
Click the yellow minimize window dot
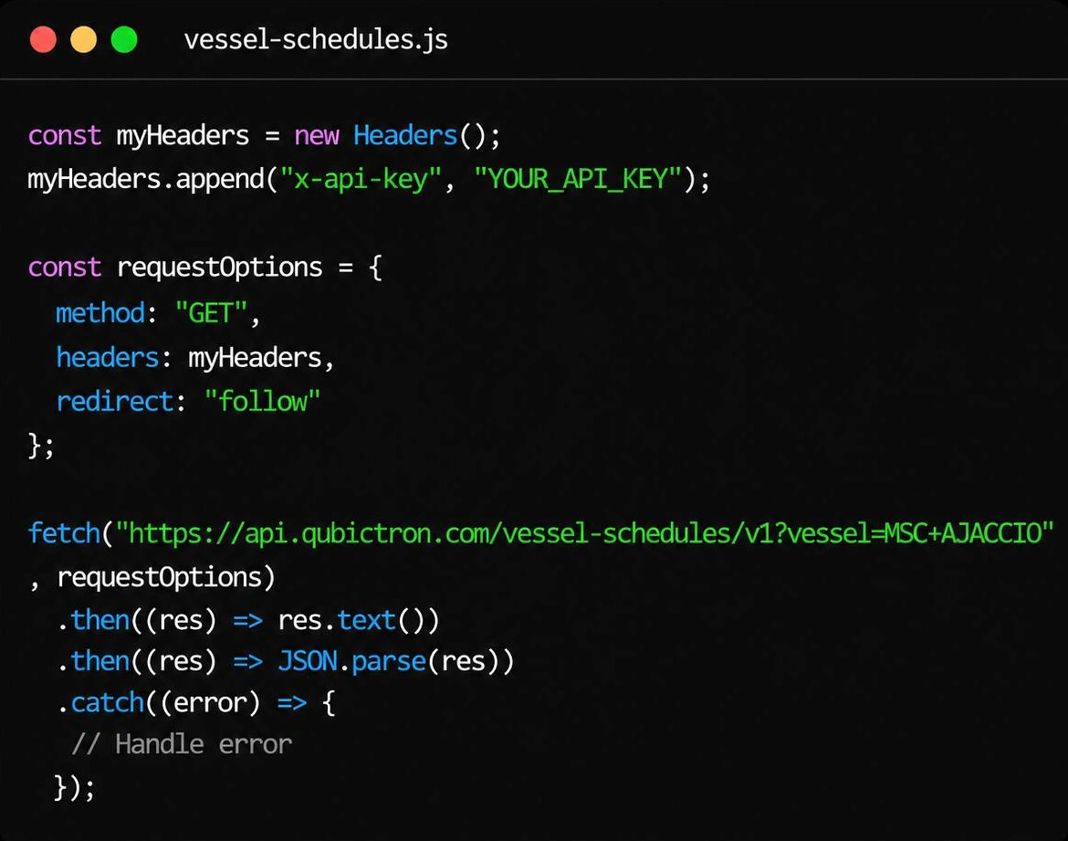coord(84,39)
